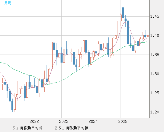Click the 1.40 price axis label
Image resolution: width=164 pixels, height=132 pixels.
[x=155, y=35]
